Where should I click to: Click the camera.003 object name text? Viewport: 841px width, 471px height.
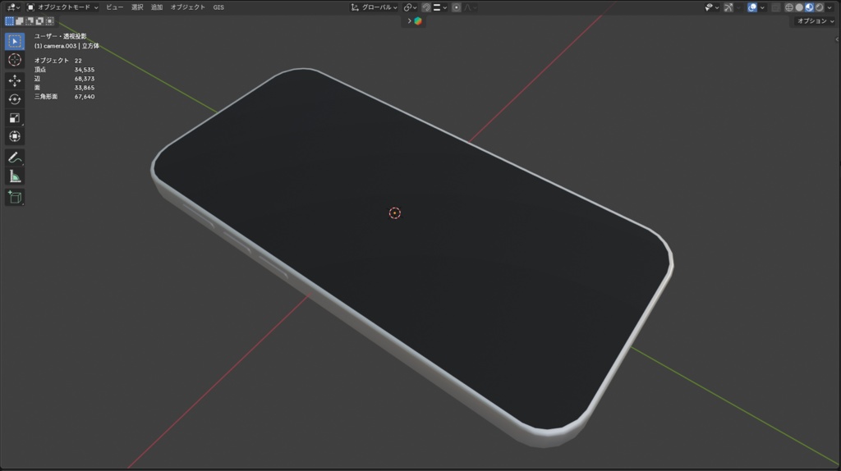60,46
